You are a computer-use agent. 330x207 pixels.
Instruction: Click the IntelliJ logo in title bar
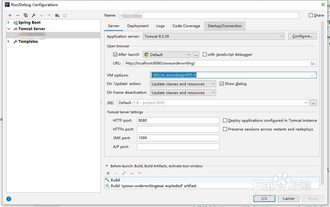click(7, 5)
